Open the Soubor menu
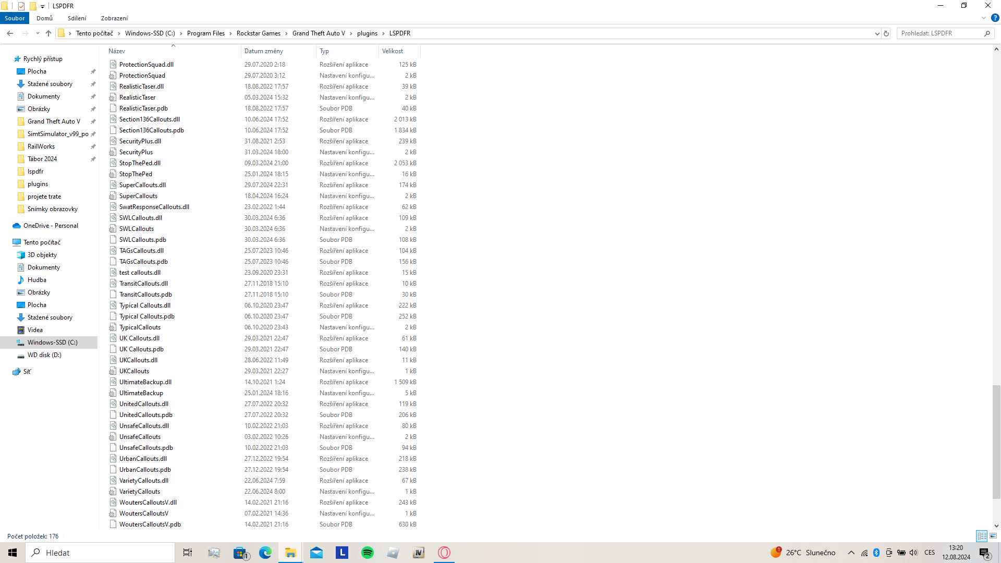This screenshot has height=563, width=1001. 15,18
